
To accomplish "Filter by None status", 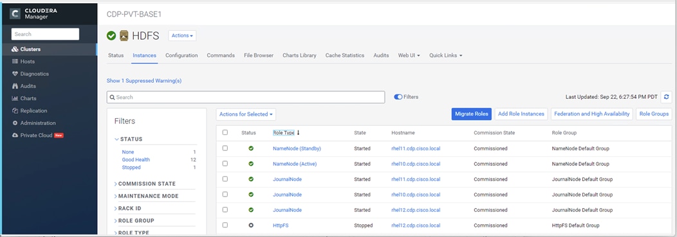I will pyautogui.click(x=128, y=152).
